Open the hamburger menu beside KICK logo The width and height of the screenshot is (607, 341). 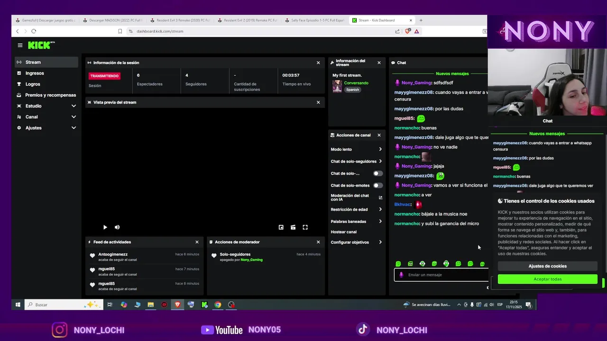point(20,45)
